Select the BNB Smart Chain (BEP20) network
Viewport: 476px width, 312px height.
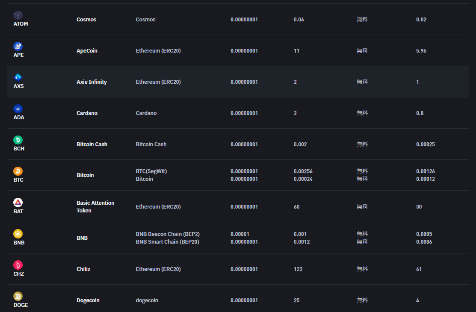[x=167, y=242]
